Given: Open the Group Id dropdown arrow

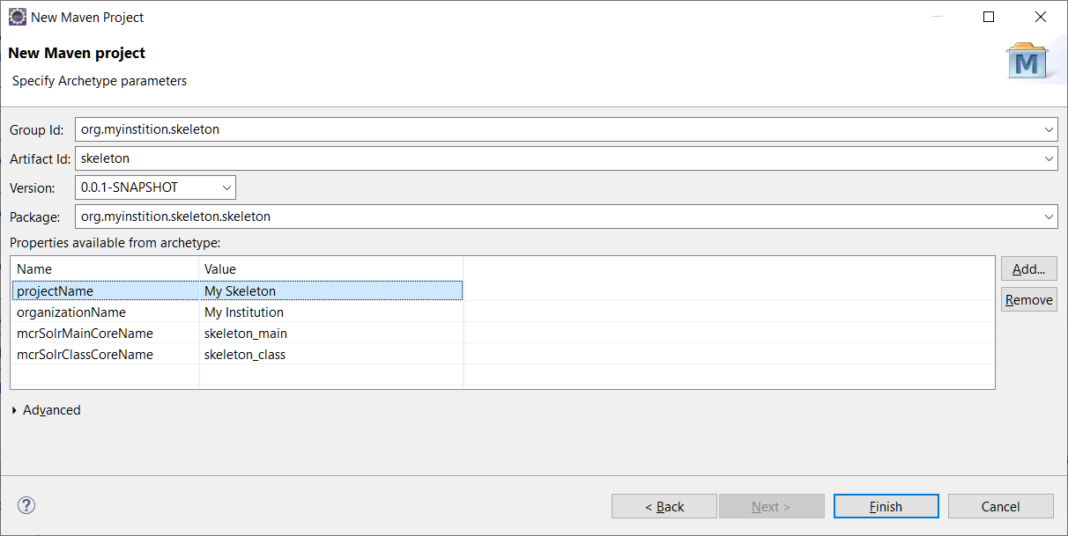Looking at the screenshot, I should click(x=1049, y=129).
